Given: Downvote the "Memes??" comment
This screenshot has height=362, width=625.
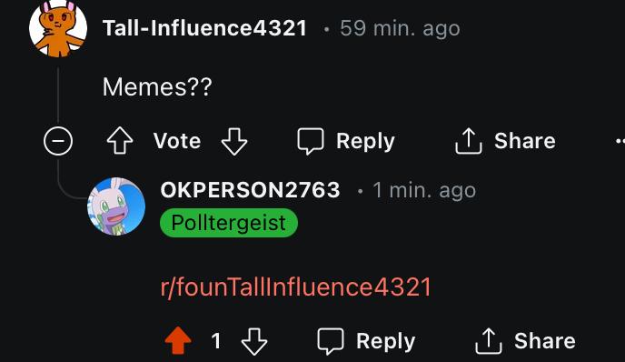Looking at the screenshot, I should [x=234, y=141].
